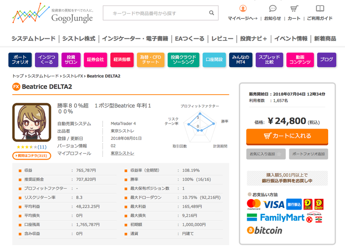The image size is (345, 247).
Task: Click the 口座残高 value 1,765,787円
Action: coord(88,225)
